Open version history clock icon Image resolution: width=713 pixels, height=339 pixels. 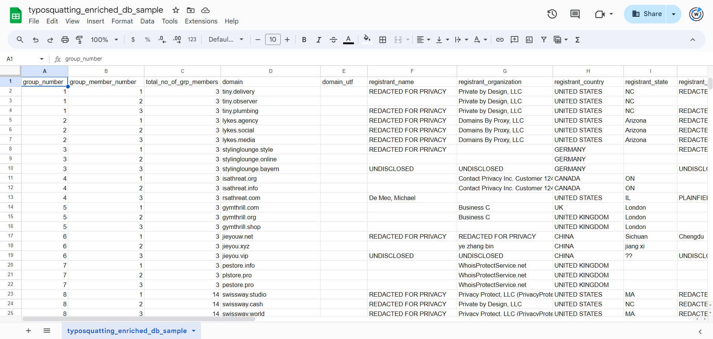(x=552, y=14)
